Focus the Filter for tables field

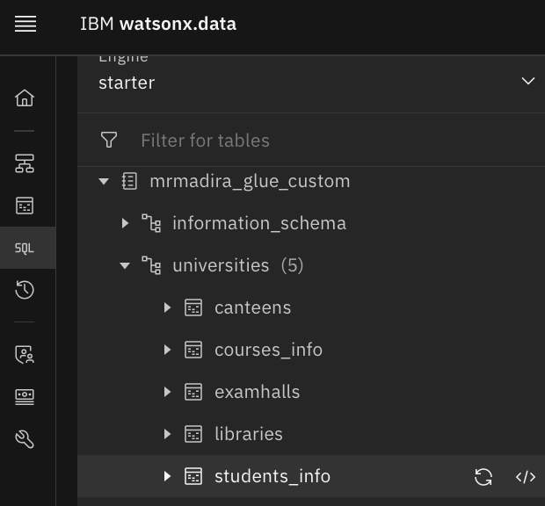(311, 140)
